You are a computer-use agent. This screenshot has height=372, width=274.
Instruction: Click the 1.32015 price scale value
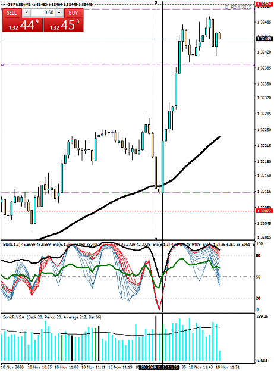[x=264, y=237]
